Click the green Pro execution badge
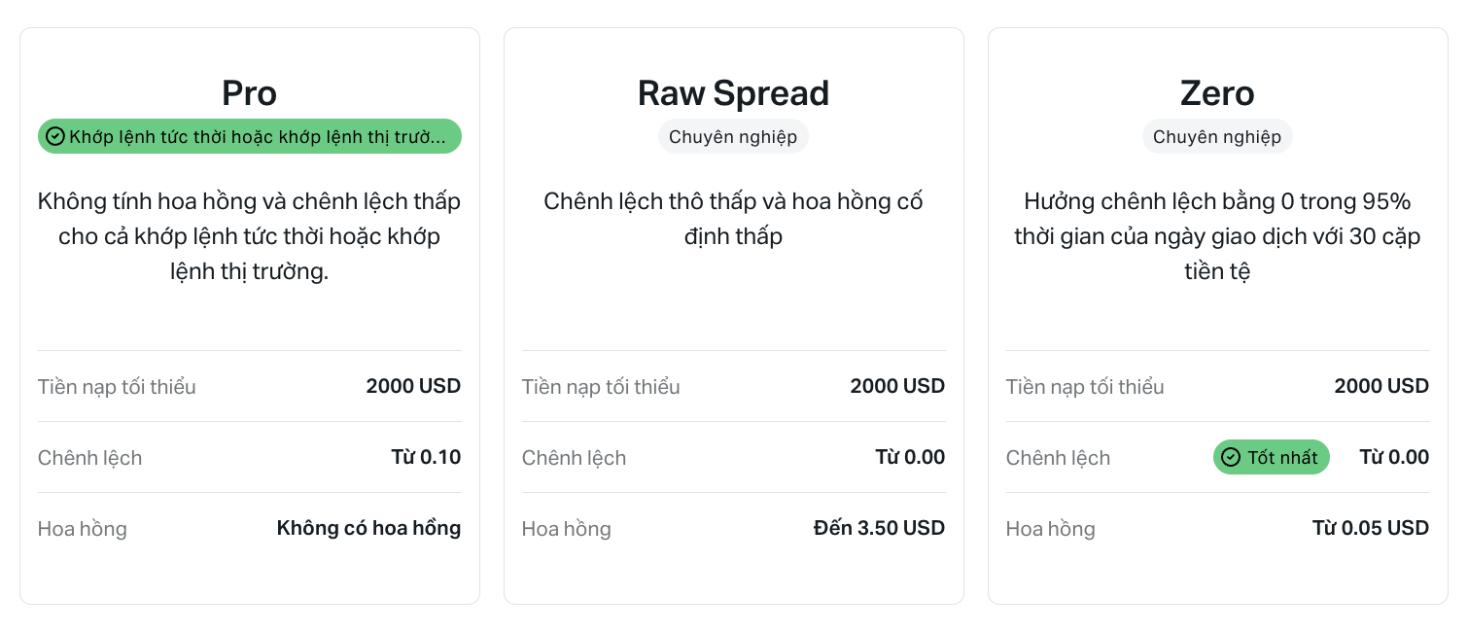Image resolution: width=1468 pixels, height=632 pixels. (x=250, y=137)
